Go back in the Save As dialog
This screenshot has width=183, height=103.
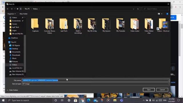(8, 9)
